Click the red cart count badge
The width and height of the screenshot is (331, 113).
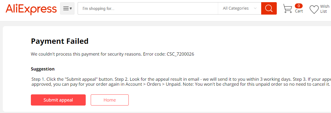pyautogui.click(x=299, y=6)
